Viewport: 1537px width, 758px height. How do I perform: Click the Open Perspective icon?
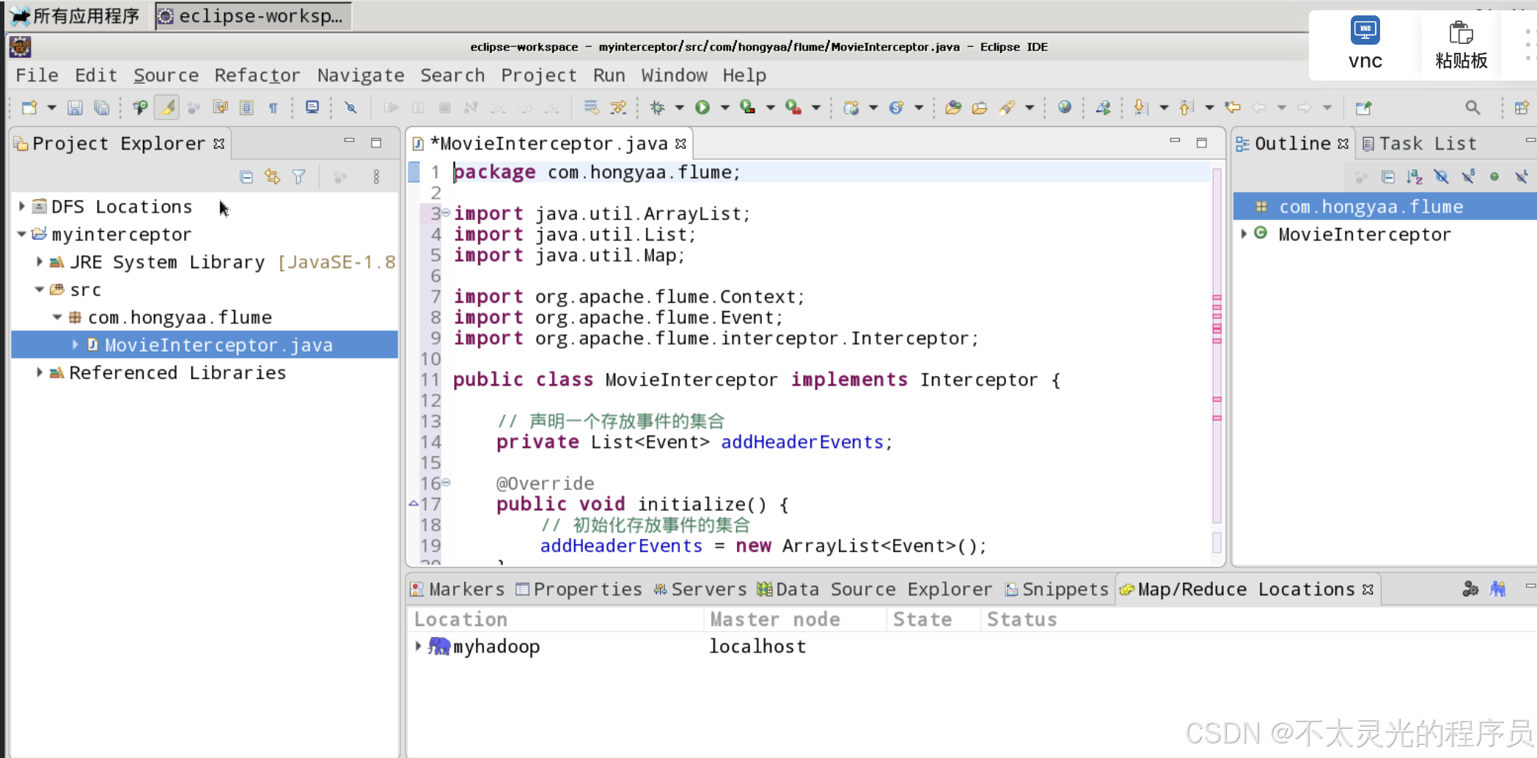point(1522,108)
